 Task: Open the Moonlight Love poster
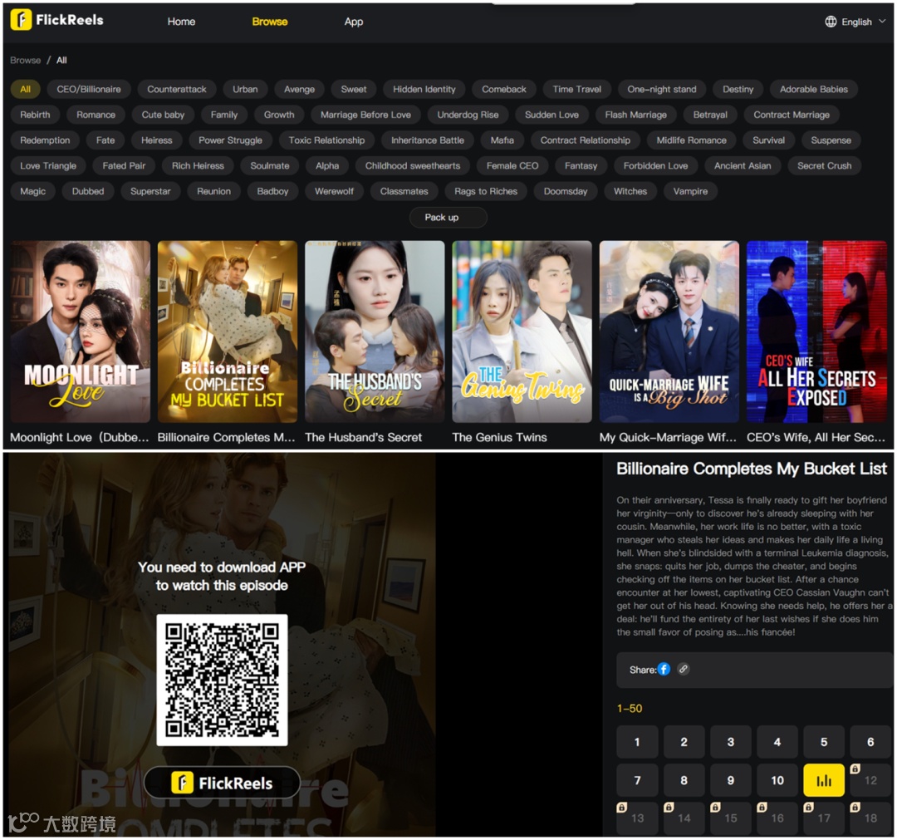coord(80,332)
